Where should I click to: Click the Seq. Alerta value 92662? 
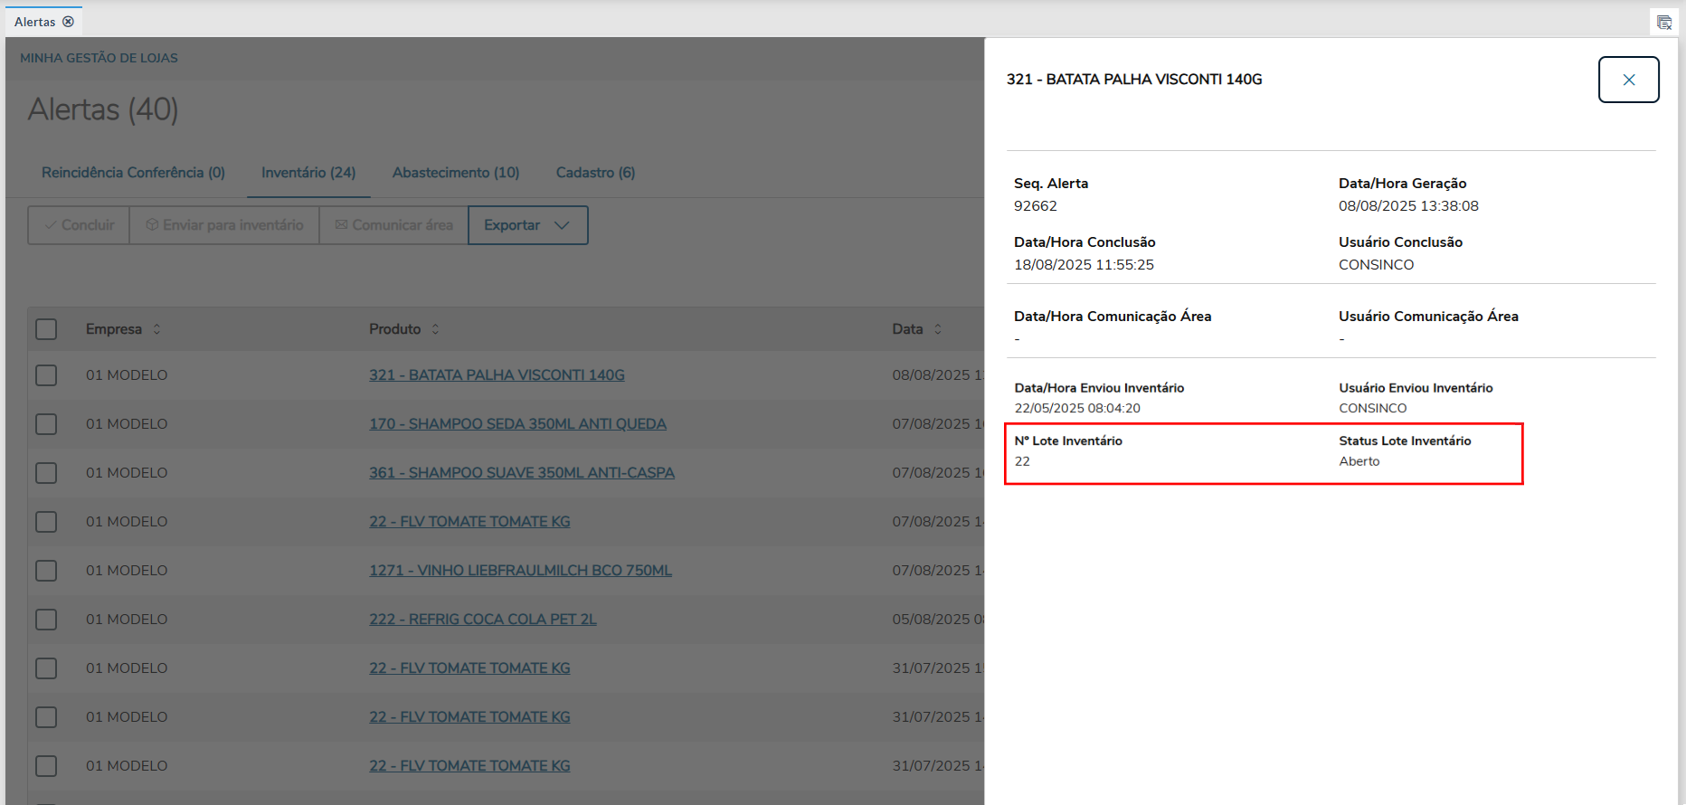[x=1036, y=206]
